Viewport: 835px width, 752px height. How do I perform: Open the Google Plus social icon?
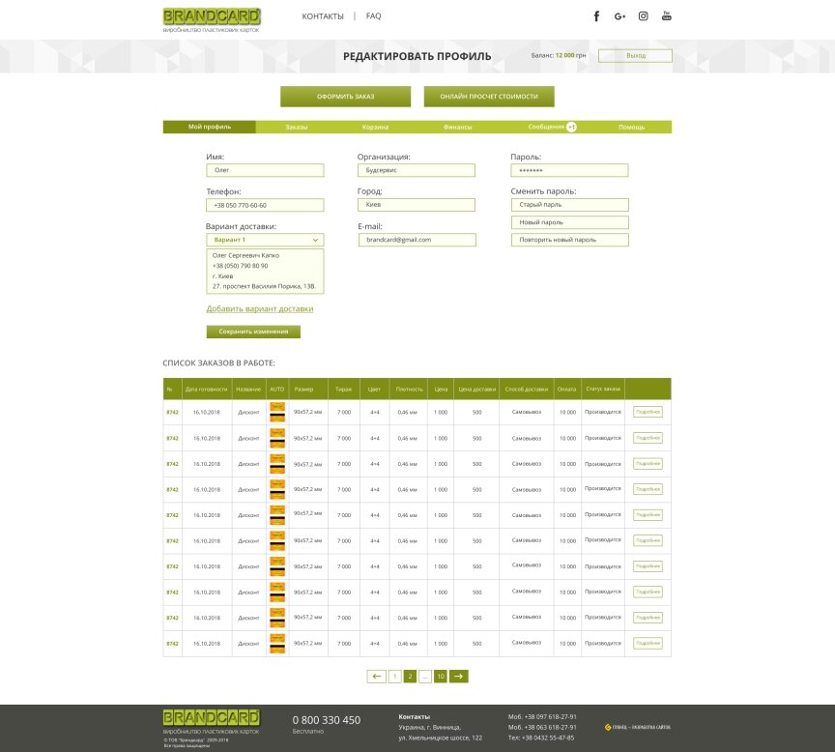click(x=619, y=16)
